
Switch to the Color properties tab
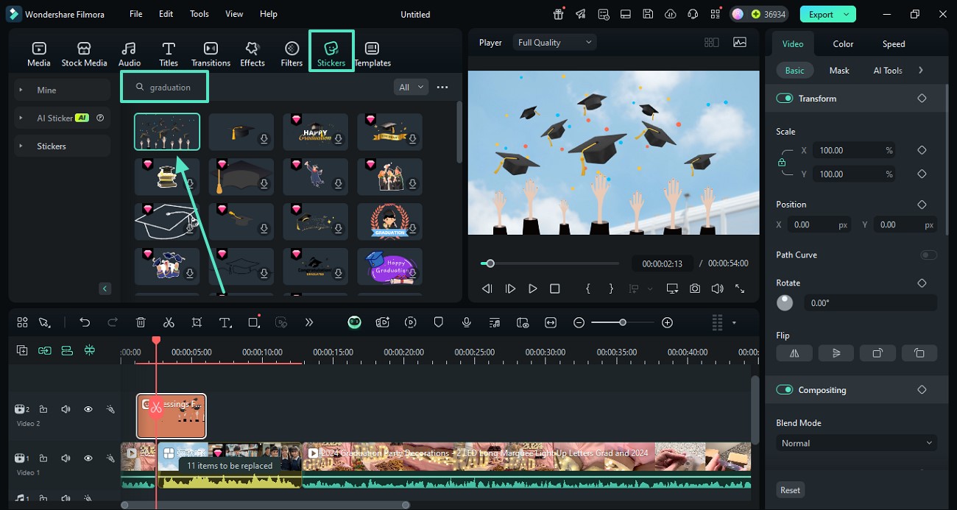tap(844, 44)
